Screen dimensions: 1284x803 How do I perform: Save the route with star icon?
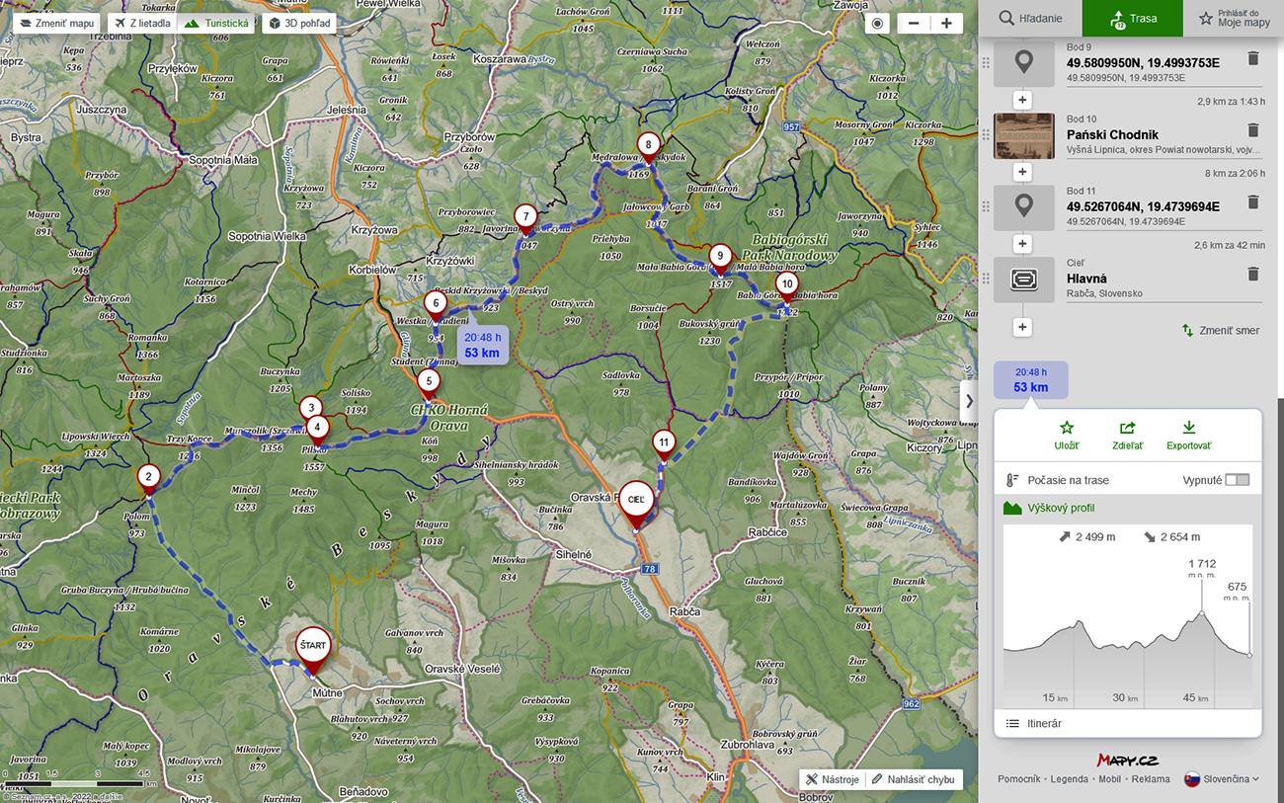tap(1066, 436)
